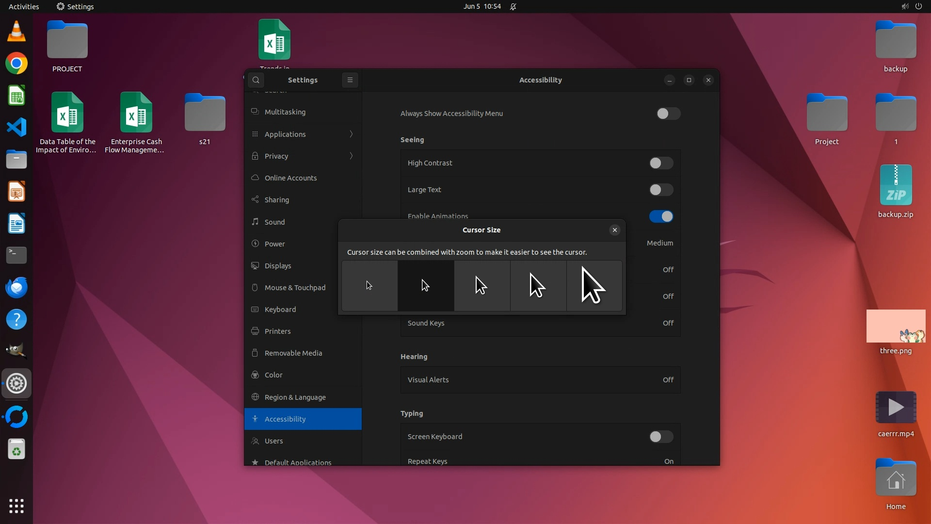Open the Activities overview
This screenshot has width=931, height=524.
tap(24, 6)
